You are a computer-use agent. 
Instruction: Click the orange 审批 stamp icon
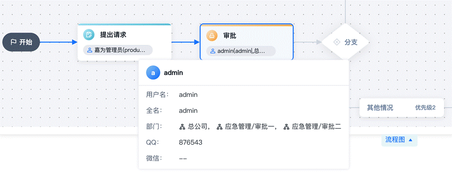212,36
